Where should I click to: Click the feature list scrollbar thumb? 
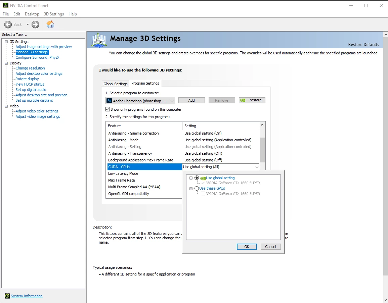[x=262, y=150]
